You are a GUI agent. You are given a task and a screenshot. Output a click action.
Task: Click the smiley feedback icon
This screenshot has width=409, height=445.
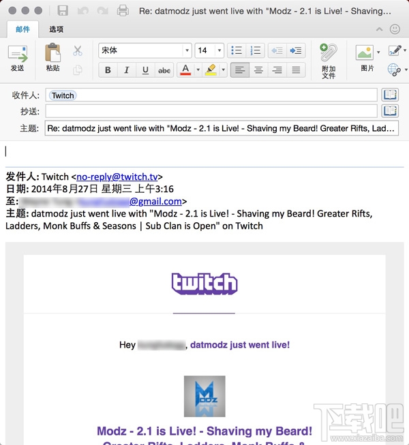395,29
